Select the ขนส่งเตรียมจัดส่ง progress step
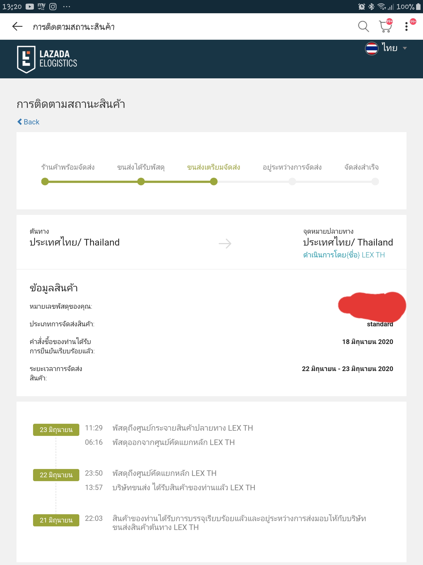423x565 pixels. [213, 167]
